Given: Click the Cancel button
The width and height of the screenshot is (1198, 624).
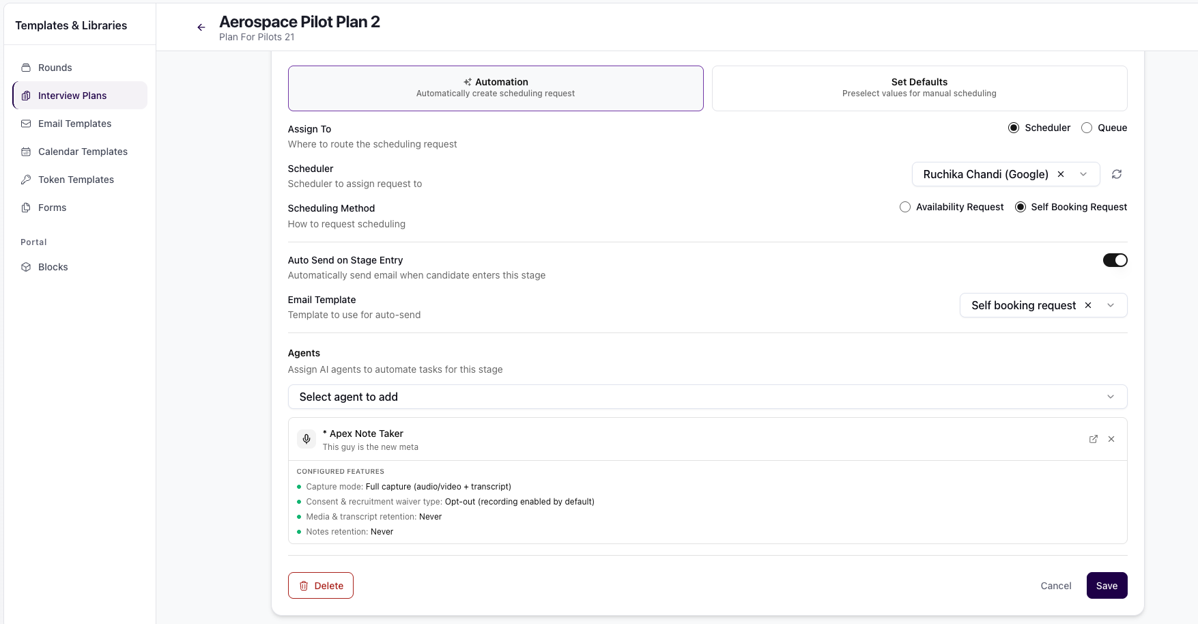Looking at the screenshot, I should pyautogui.click(x=1056, y=586).
